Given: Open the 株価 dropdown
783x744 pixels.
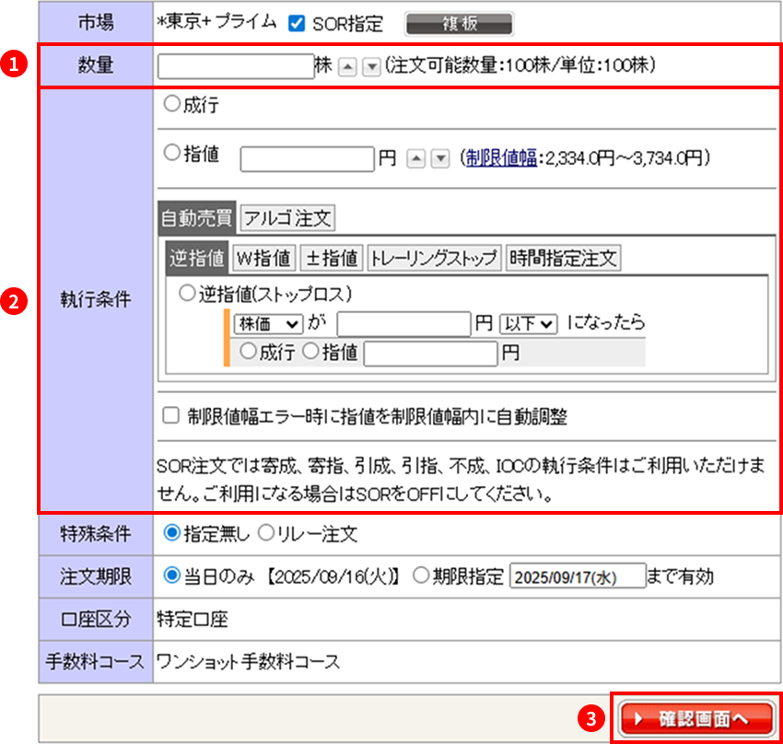Looking at the screenshot, I should [270, 324].
